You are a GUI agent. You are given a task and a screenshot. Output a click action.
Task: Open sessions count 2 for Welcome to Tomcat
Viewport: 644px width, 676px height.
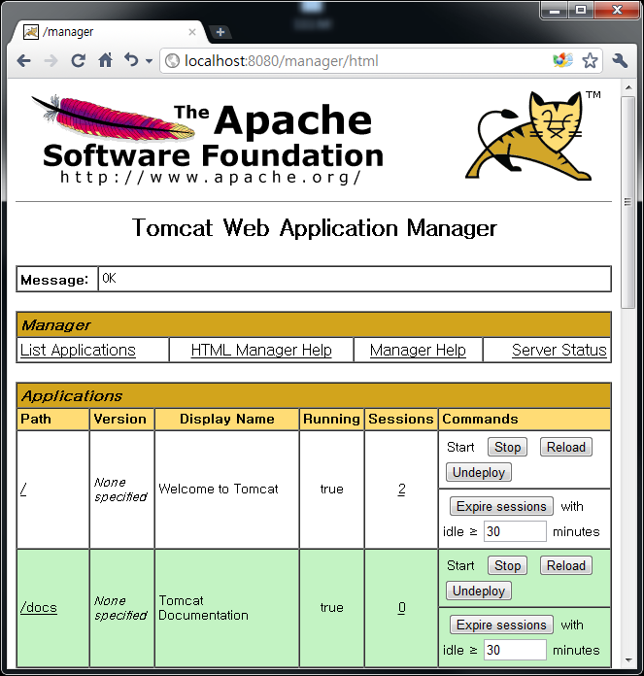401,489
